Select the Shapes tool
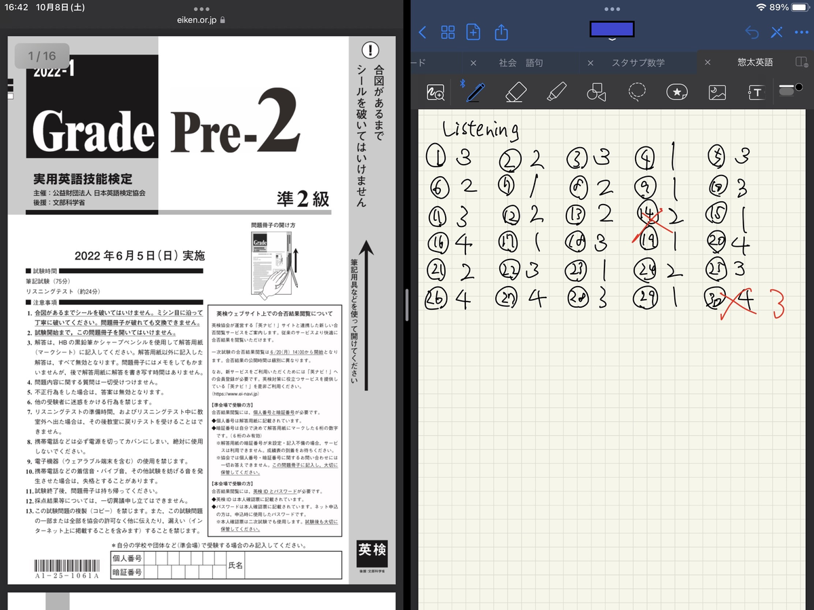This screenshot has height=610, width=814. pyautogui.click(x=596, y=92)
